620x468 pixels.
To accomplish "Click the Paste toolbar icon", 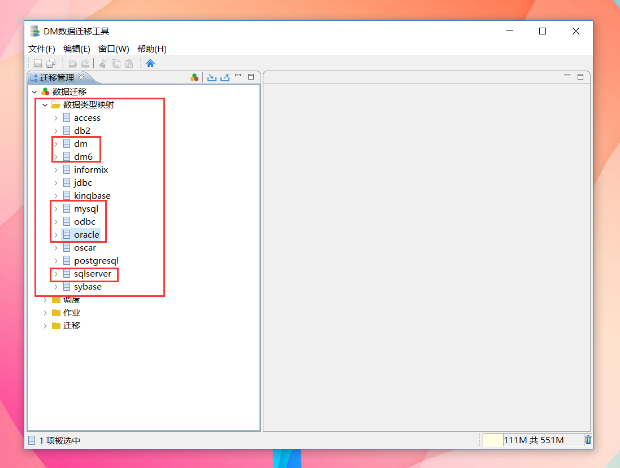I will coord(129,64).
